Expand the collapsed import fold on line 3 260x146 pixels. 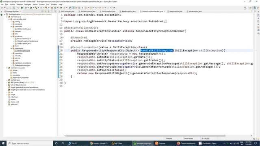pos(63,21)
